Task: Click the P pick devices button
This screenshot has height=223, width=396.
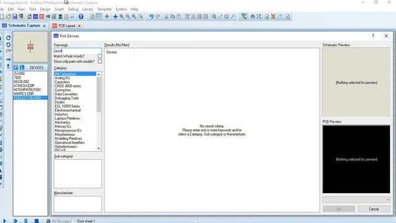Action: 16,68
